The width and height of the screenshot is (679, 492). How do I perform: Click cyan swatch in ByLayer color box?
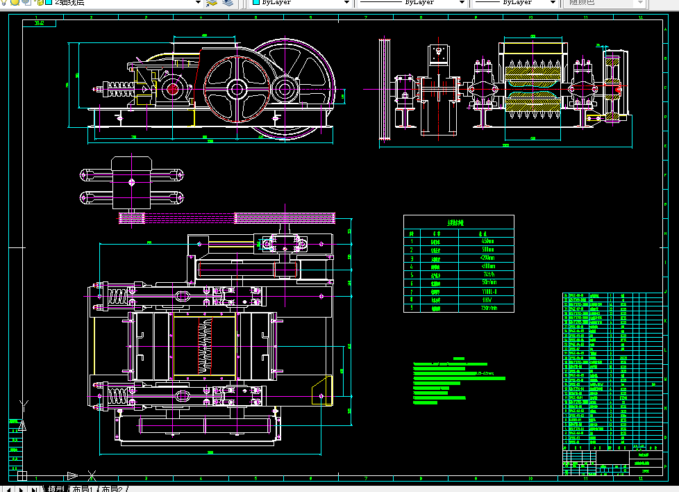coord(256,2)
